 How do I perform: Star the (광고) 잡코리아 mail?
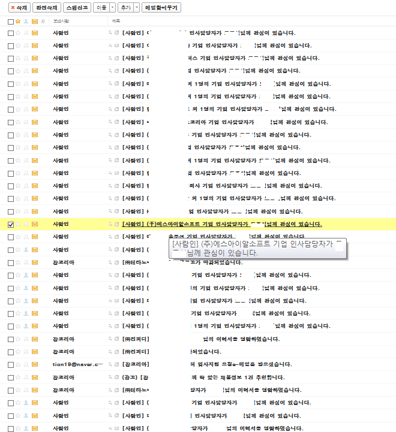click(x=18, y=377)
